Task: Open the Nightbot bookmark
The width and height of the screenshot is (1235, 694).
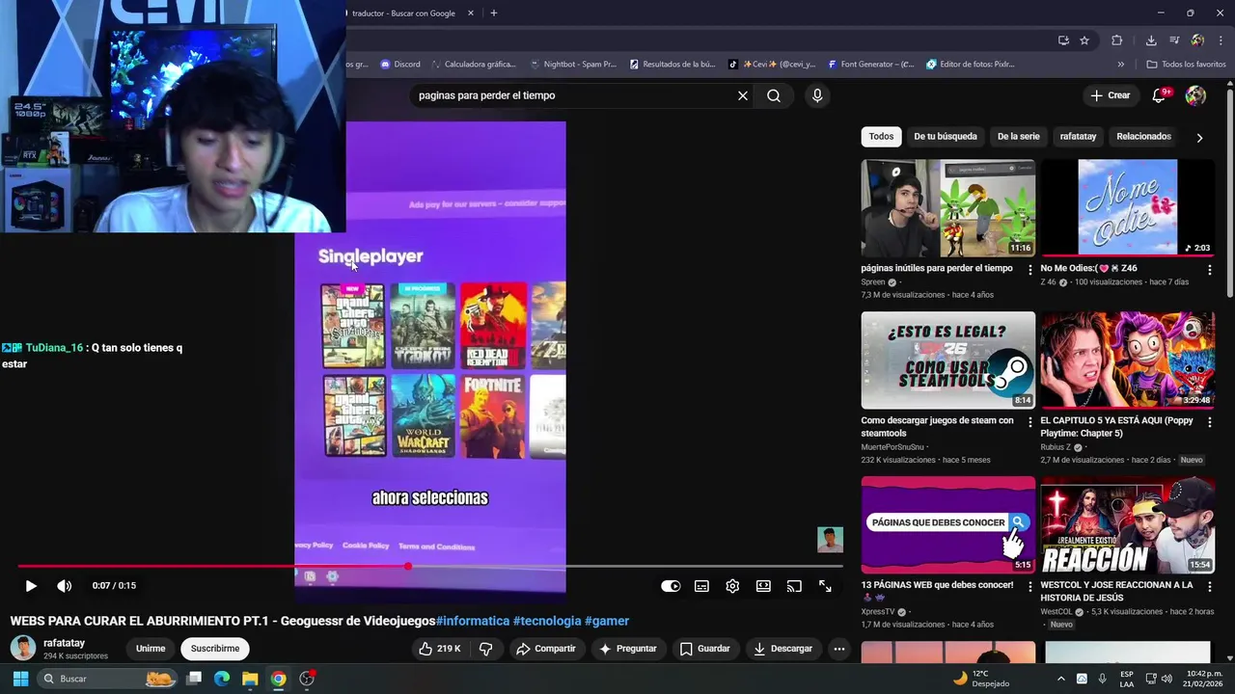Action: click(x=573, y=65)
